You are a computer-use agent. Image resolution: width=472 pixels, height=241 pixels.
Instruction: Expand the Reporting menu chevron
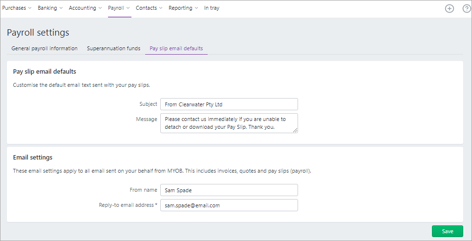point(196,8)
